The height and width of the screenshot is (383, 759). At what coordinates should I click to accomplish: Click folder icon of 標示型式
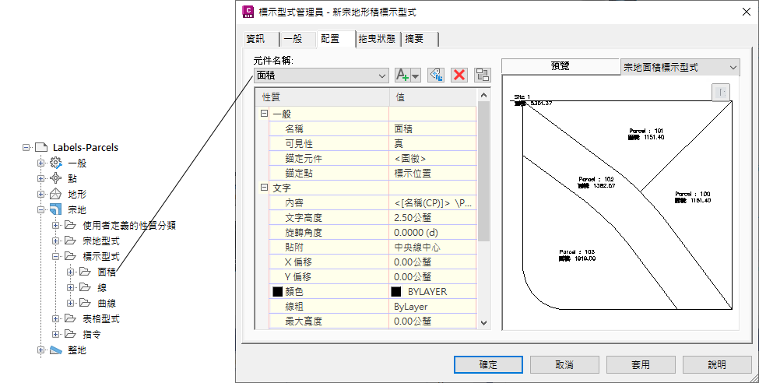click(71, 256)
